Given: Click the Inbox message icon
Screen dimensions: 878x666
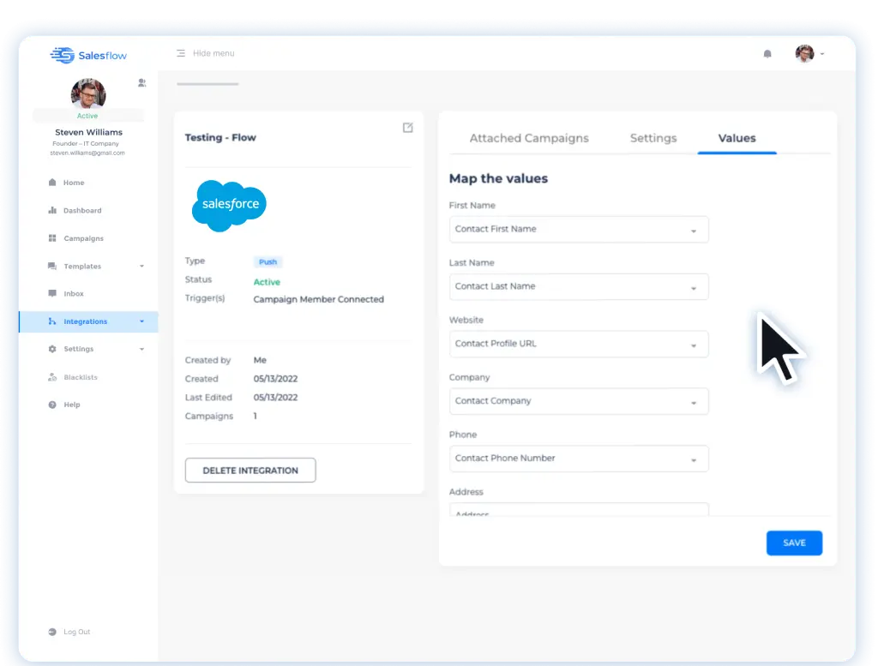Looking at the screenshot, I should click(x=52, y=293).
